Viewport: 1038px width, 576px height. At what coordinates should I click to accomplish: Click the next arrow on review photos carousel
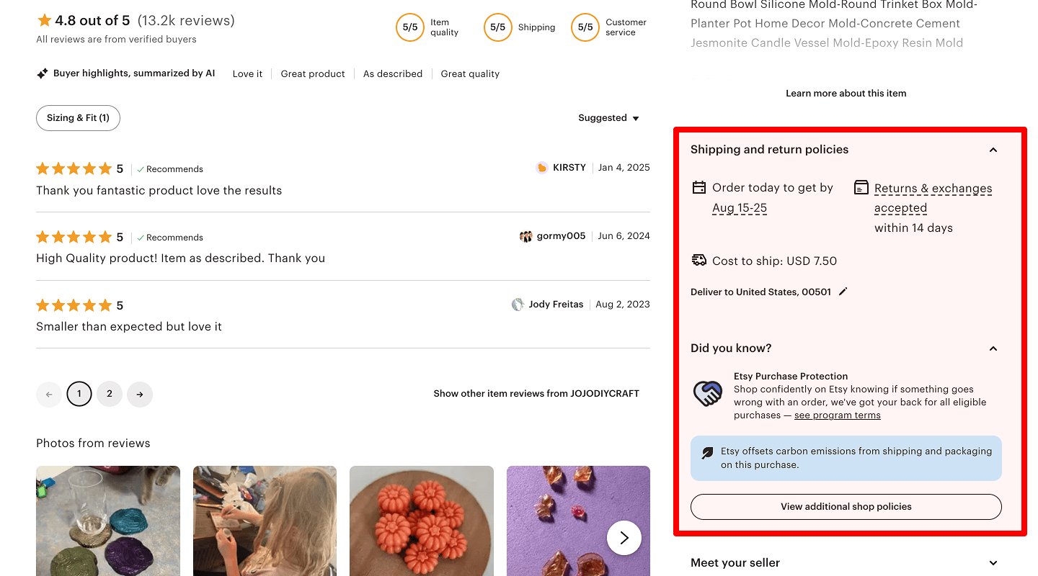pos(624,538)
